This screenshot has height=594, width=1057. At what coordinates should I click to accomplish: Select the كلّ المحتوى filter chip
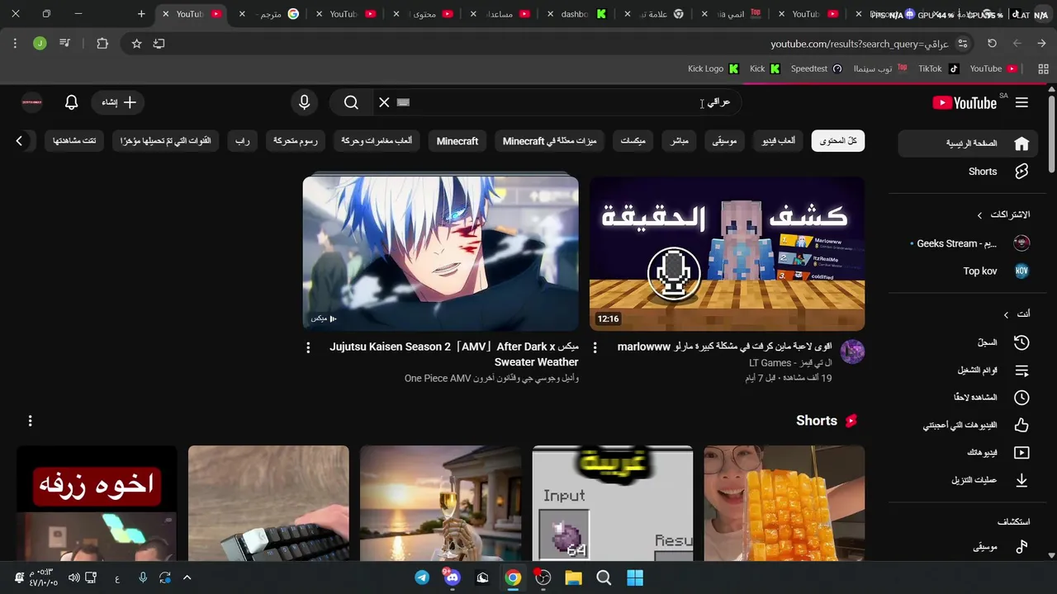point(838,141)
